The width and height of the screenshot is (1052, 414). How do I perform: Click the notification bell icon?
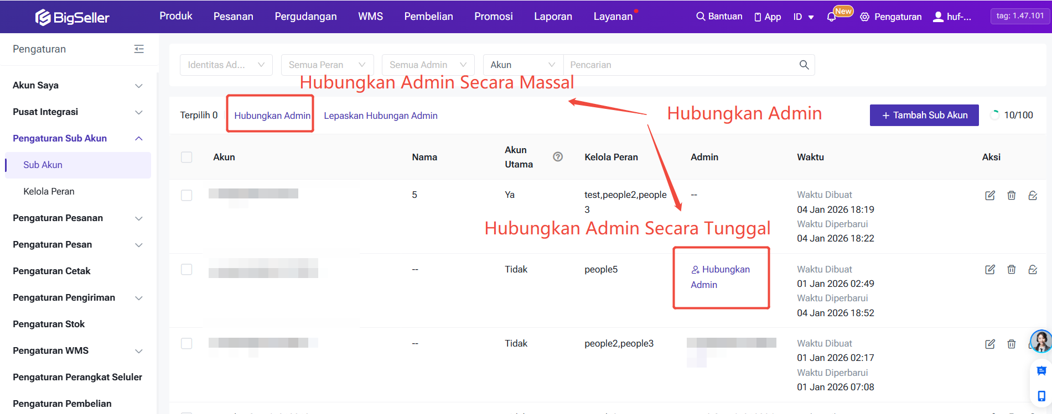pos(831,17)
